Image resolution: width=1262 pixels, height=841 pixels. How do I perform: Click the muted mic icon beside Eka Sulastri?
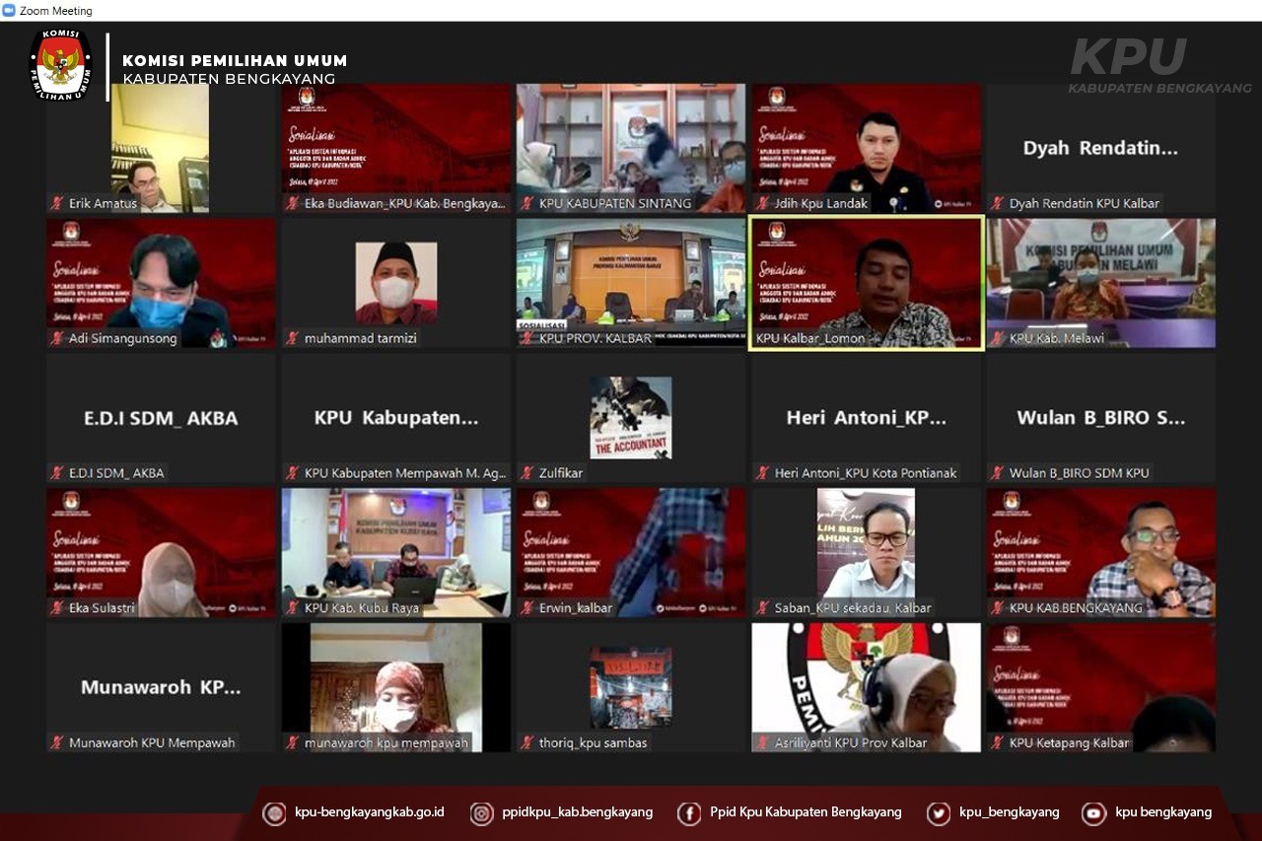58,608
